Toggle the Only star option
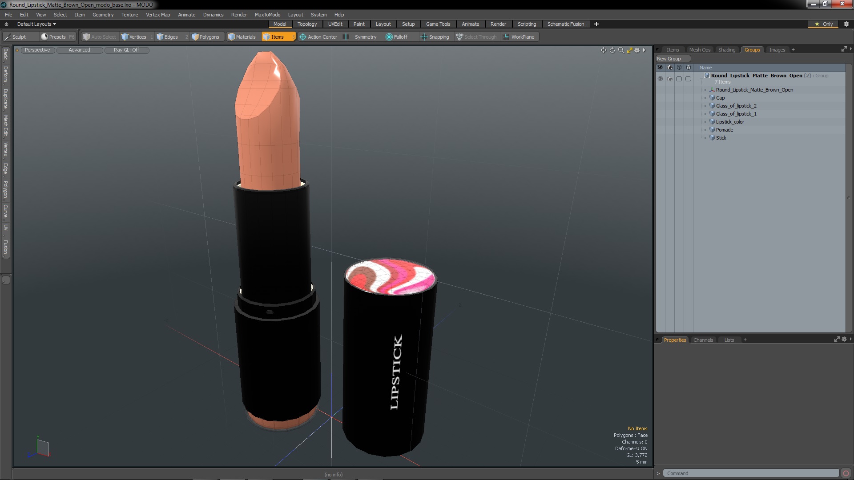Viewport: 854px width, 480px height. pyautogui.click(x=824, y=24)
